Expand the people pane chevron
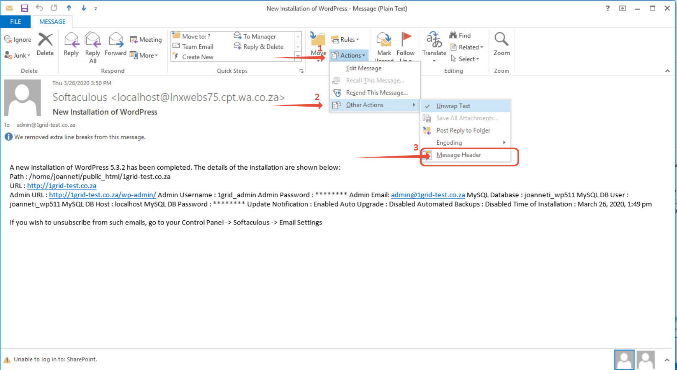 (667, 360)
